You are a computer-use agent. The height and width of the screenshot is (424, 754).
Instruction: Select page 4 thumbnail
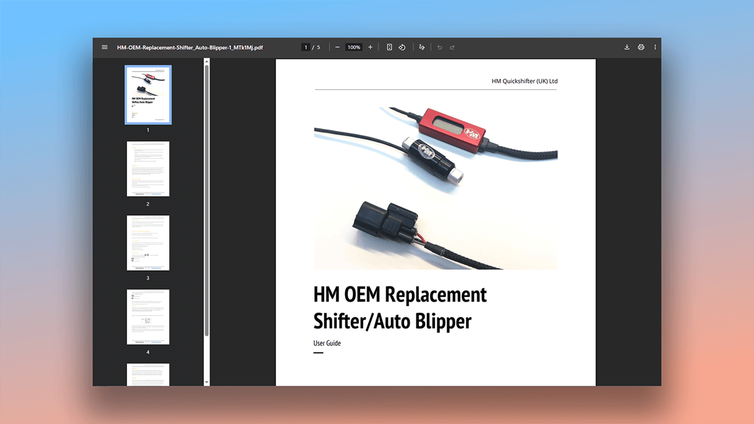tap(148, 316)
